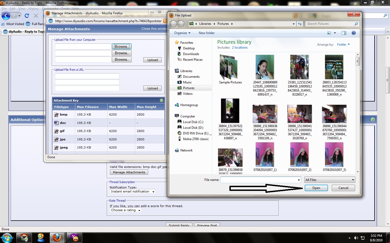Click Upload under Upload File from URL

click(152, 88)
